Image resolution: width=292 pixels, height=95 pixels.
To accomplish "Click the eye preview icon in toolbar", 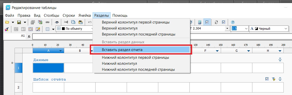I will click(57, 22).
